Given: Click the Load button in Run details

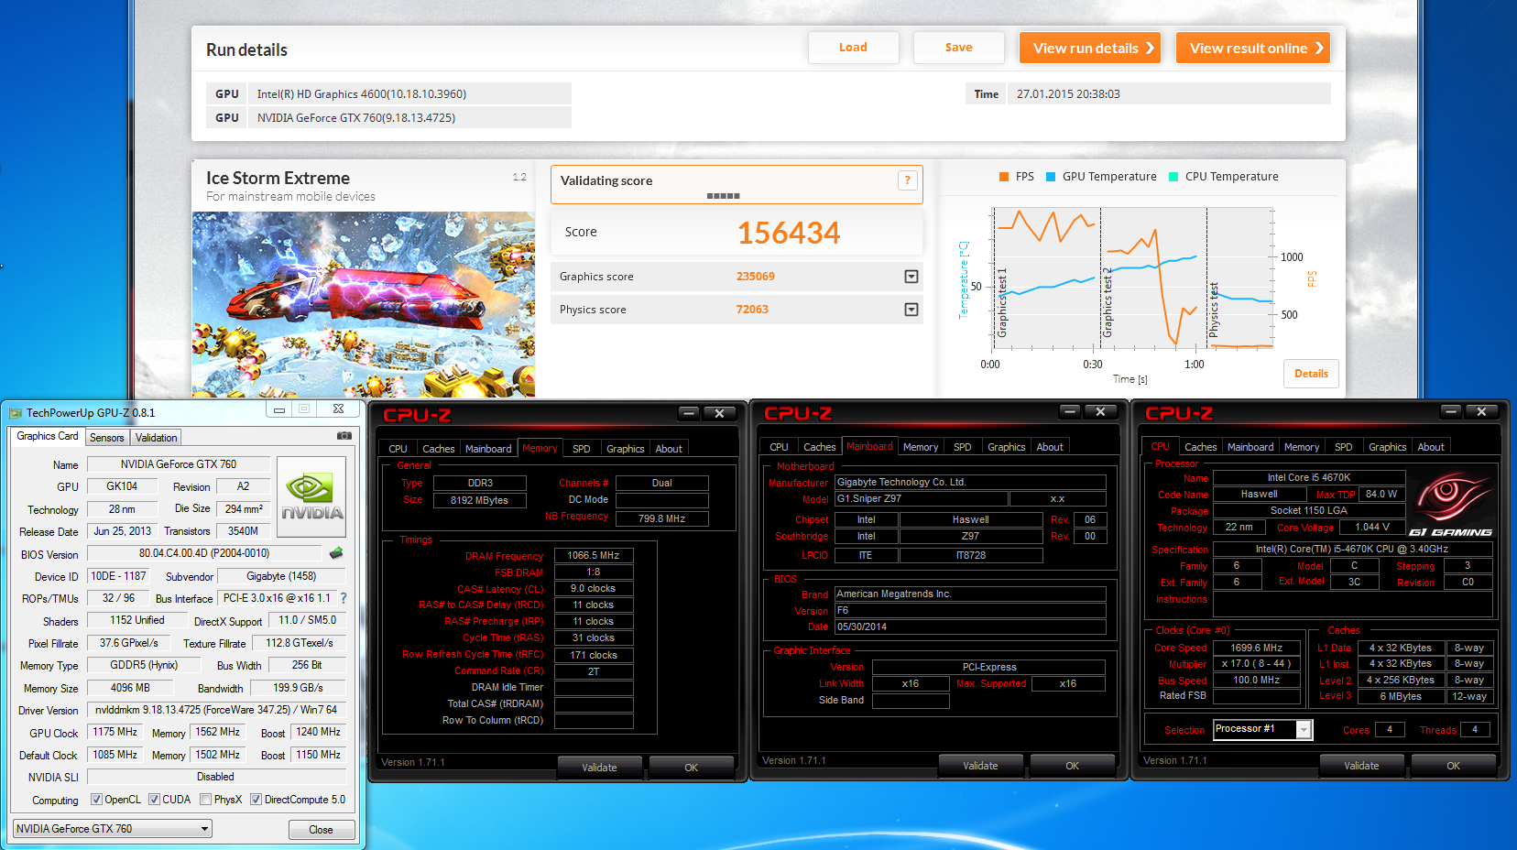Looking at the screenshot, I should click(x=853, y=48).
